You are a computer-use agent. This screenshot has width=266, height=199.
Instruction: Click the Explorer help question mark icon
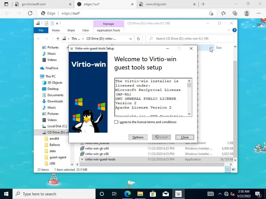tap(235, 30)
